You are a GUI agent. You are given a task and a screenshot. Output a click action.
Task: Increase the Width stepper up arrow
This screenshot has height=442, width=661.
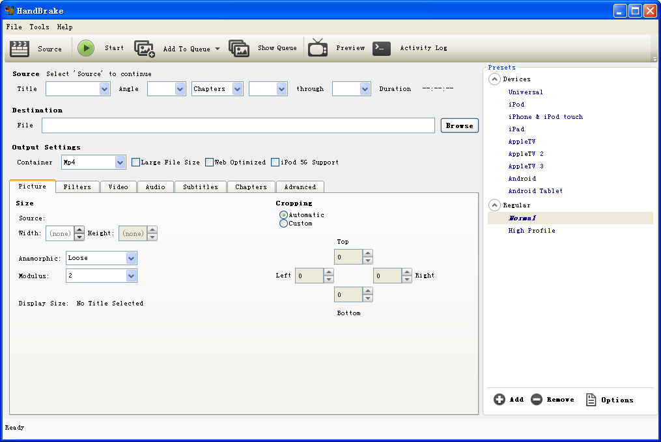(79, 230)
